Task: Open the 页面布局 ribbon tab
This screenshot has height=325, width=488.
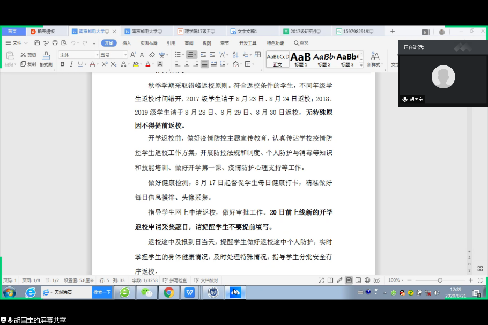Action: click(149, 43)
